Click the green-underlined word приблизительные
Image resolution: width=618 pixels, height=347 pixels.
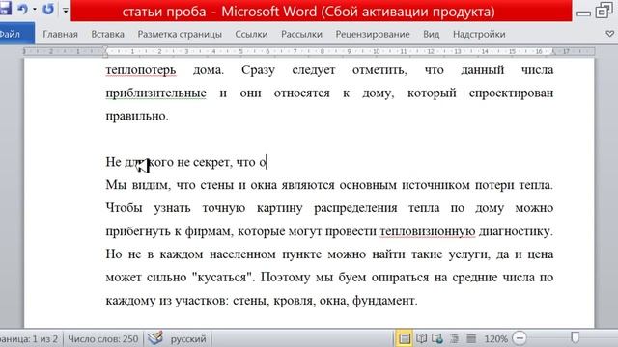tap(155, 93)
